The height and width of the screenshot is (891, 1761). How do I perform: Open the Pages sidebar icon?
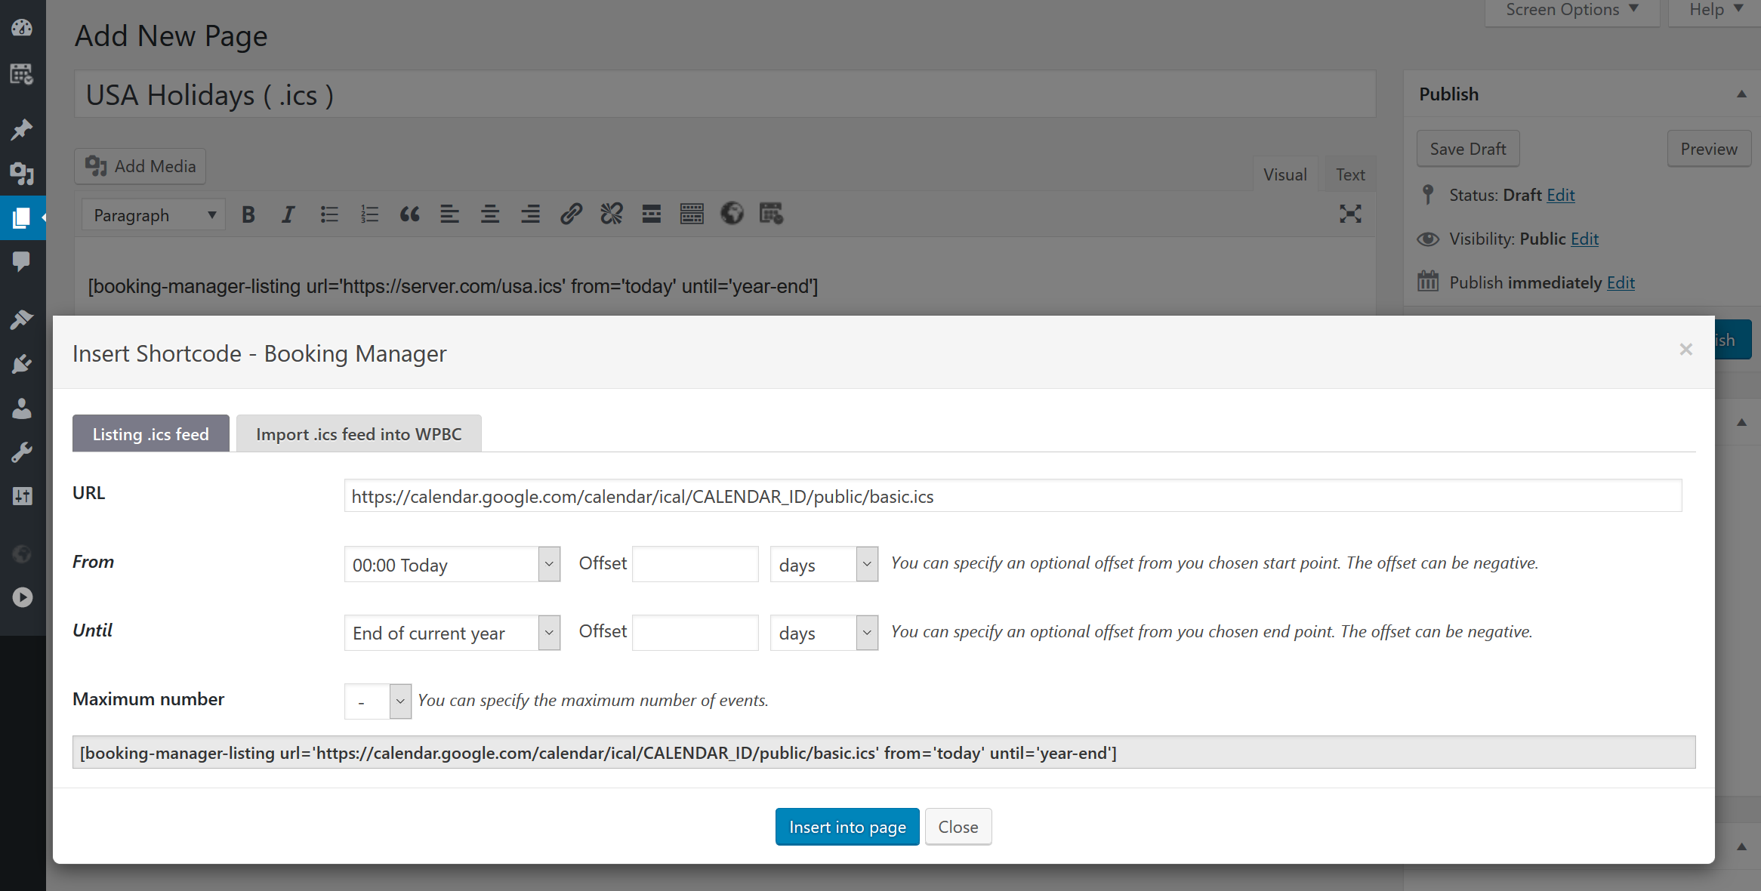click(22, 218)
